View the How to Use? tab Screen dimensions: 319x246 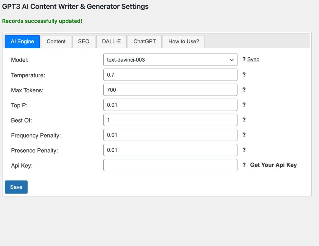pyautogui.click(x=183, y=41)
